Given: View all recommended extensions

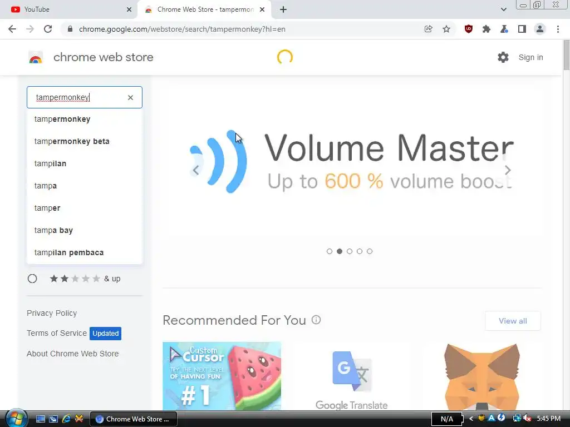Looking at the screenshot, I should [x=513, y=321].
